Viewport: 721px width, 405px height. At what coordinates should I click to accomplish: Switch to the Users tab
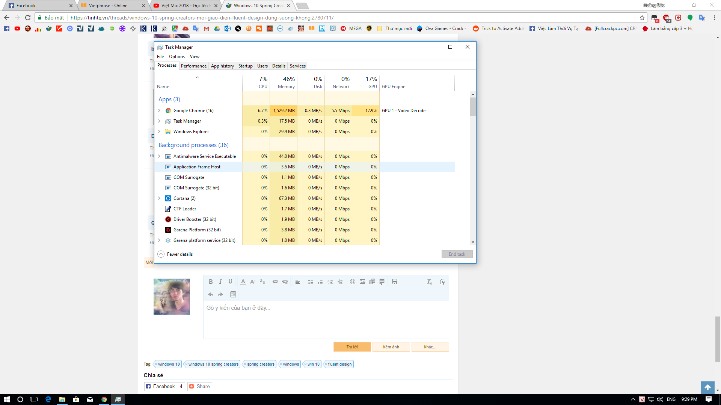(262, 66)
